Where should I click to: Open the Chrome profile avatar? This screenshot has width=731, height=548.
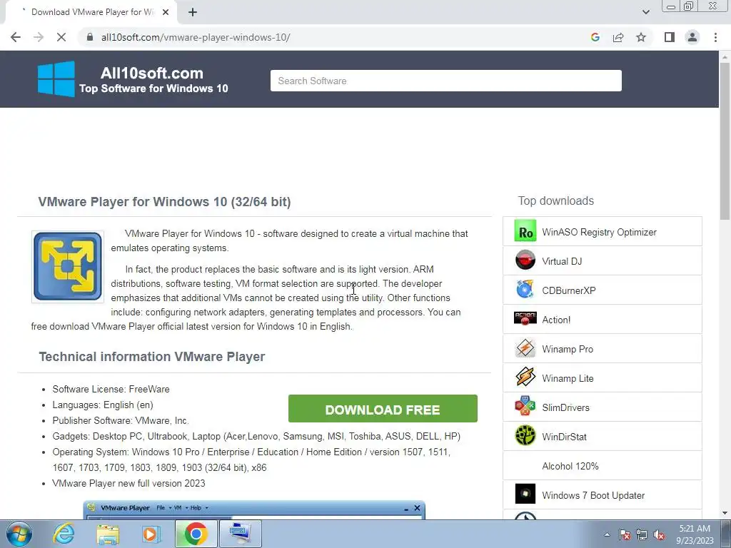[692, 37]
